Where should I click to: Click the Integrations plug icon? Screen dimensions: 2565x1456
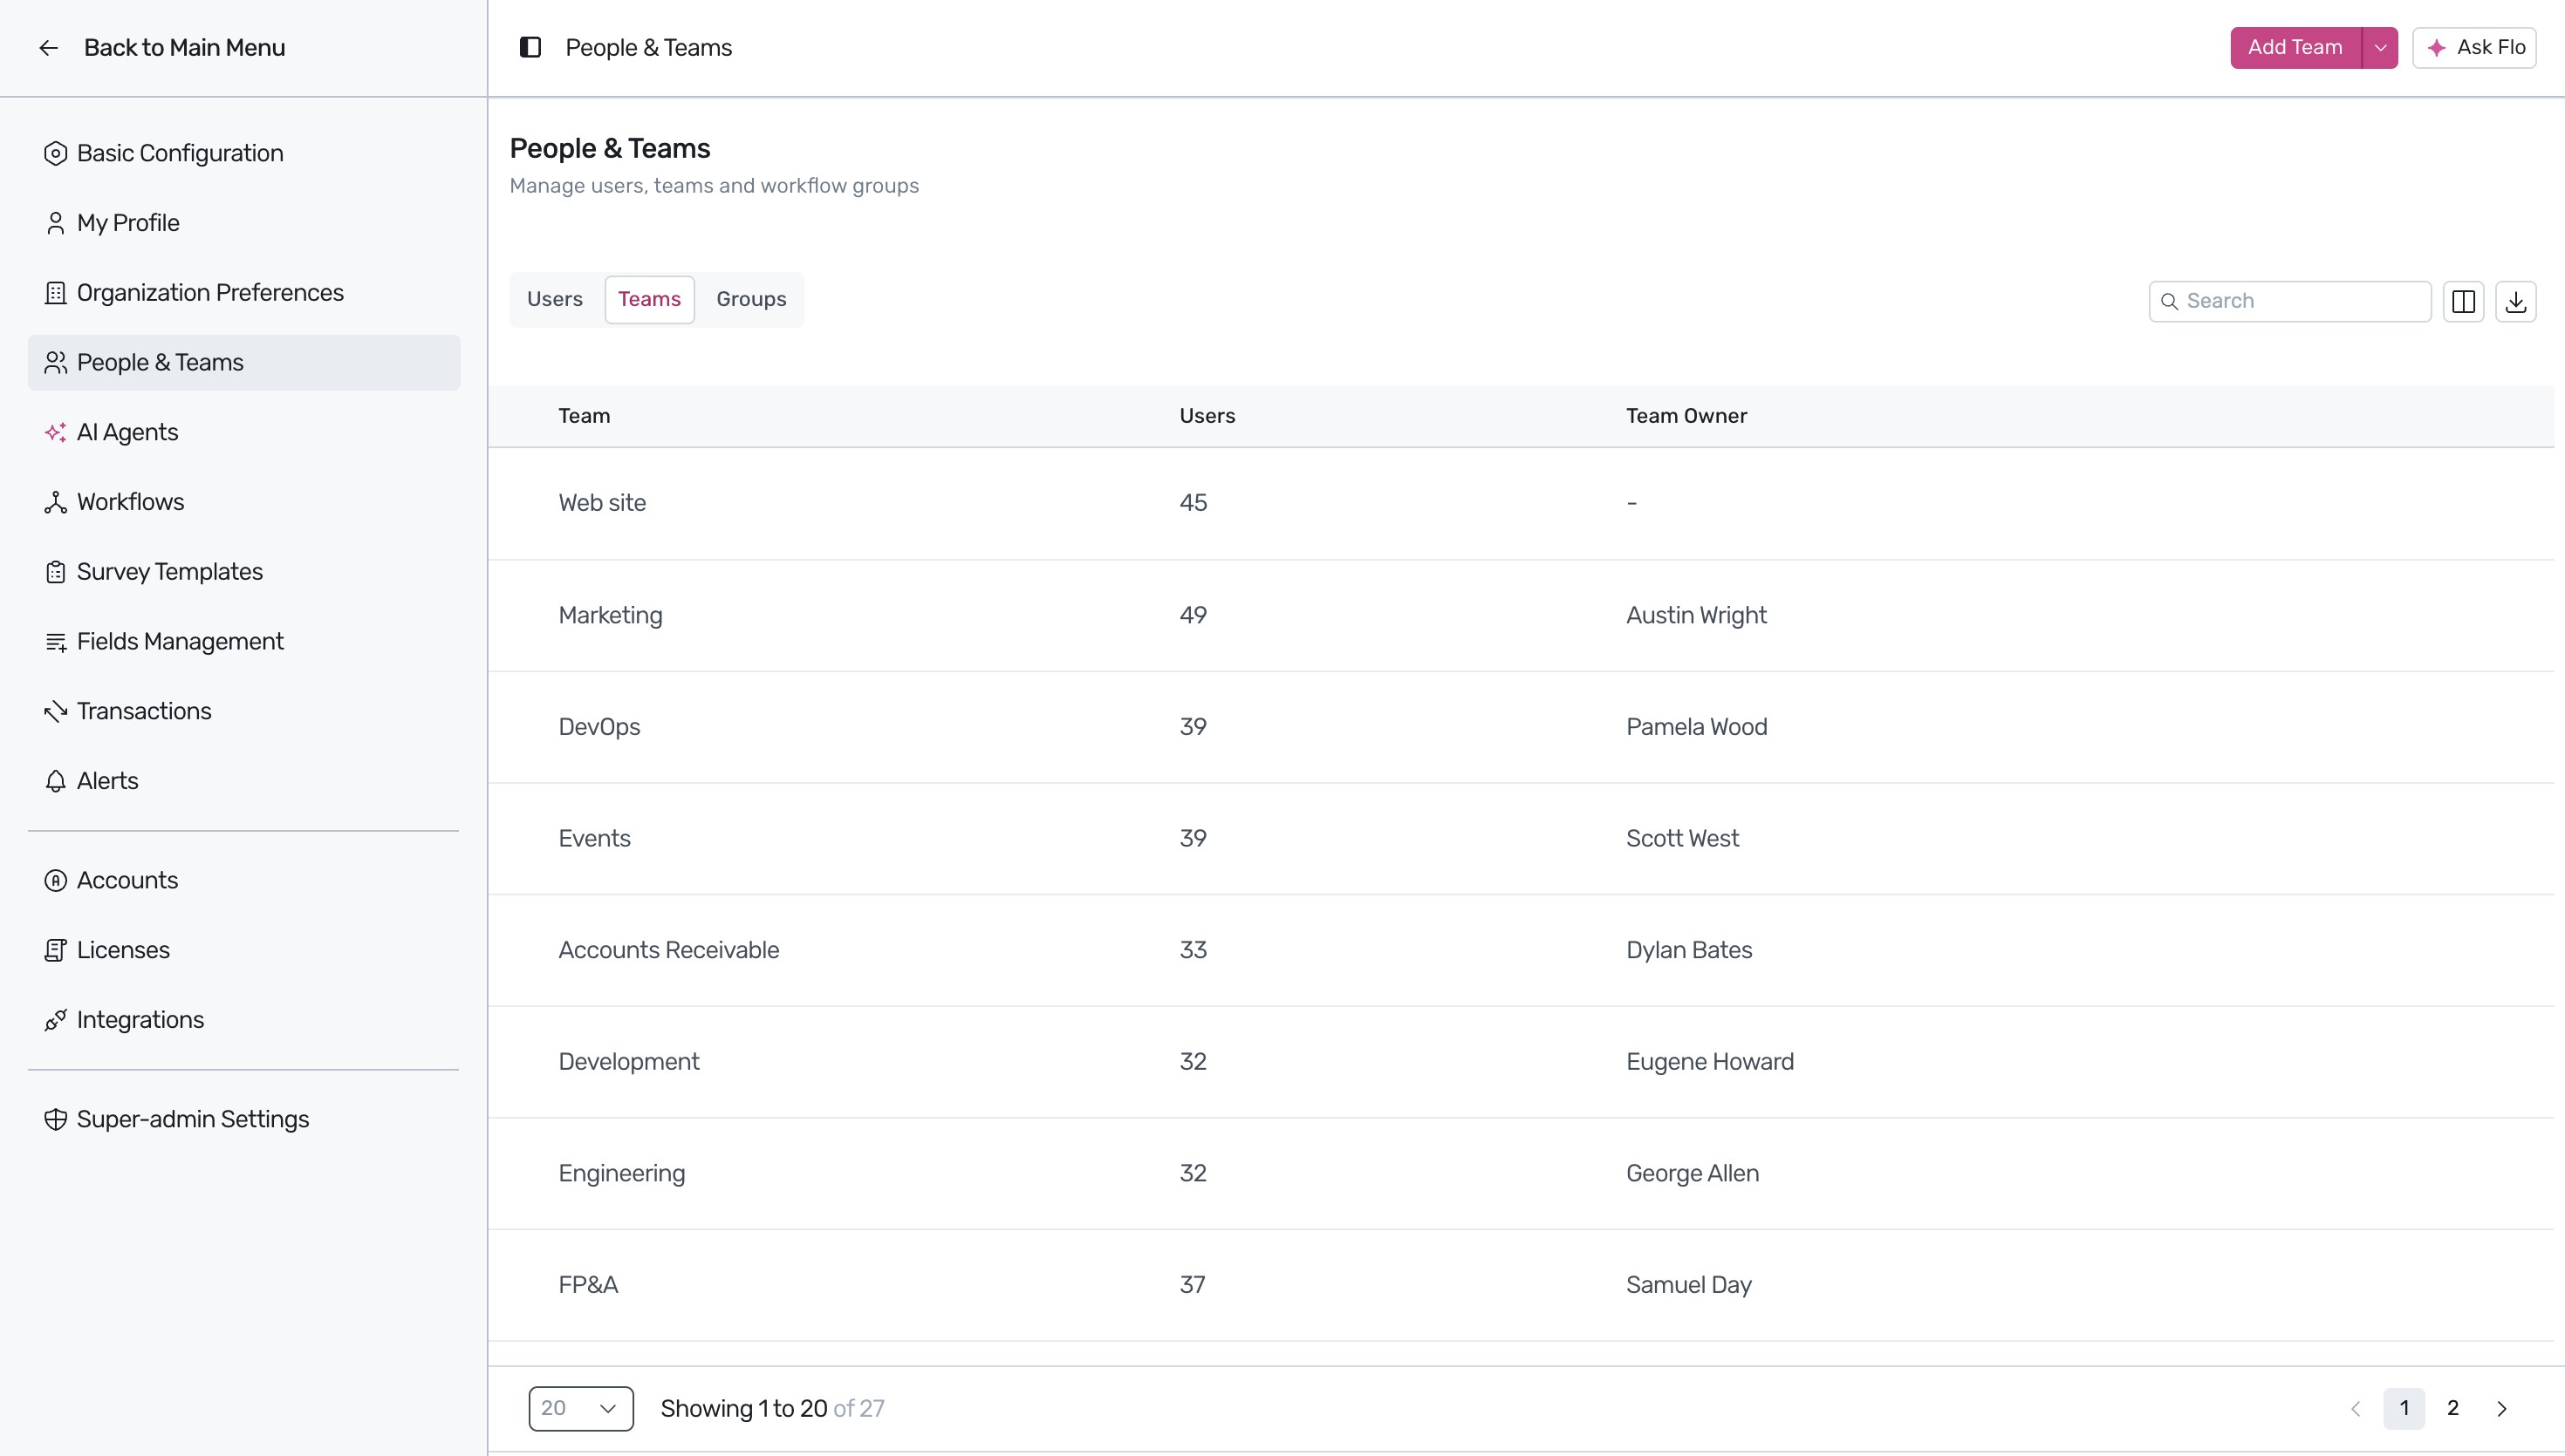(x=56, y=1020)
